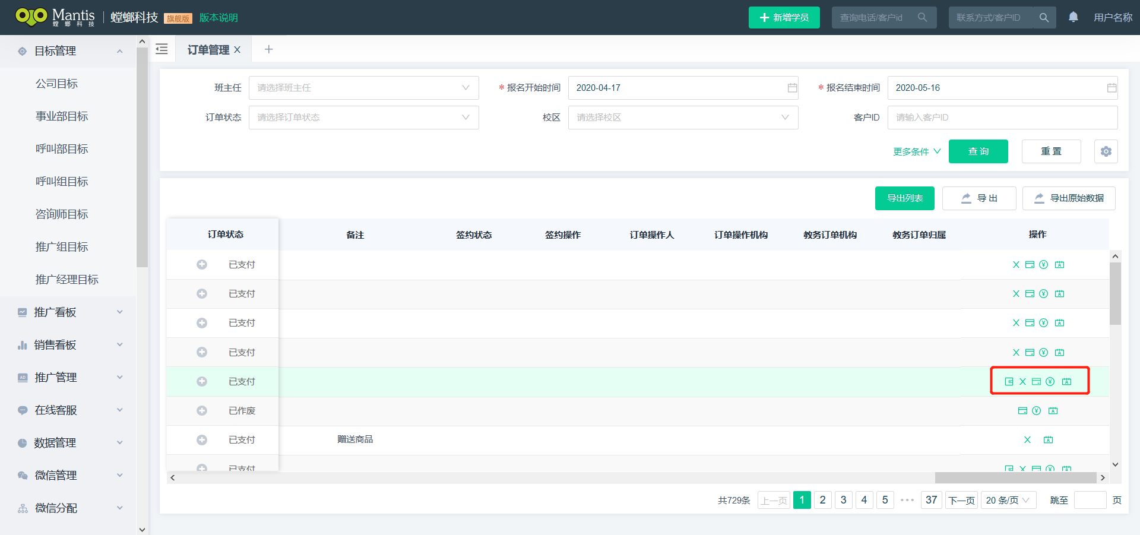Select 事业部目标 in the sidebar
The image size is (1140, 535).
62,116
